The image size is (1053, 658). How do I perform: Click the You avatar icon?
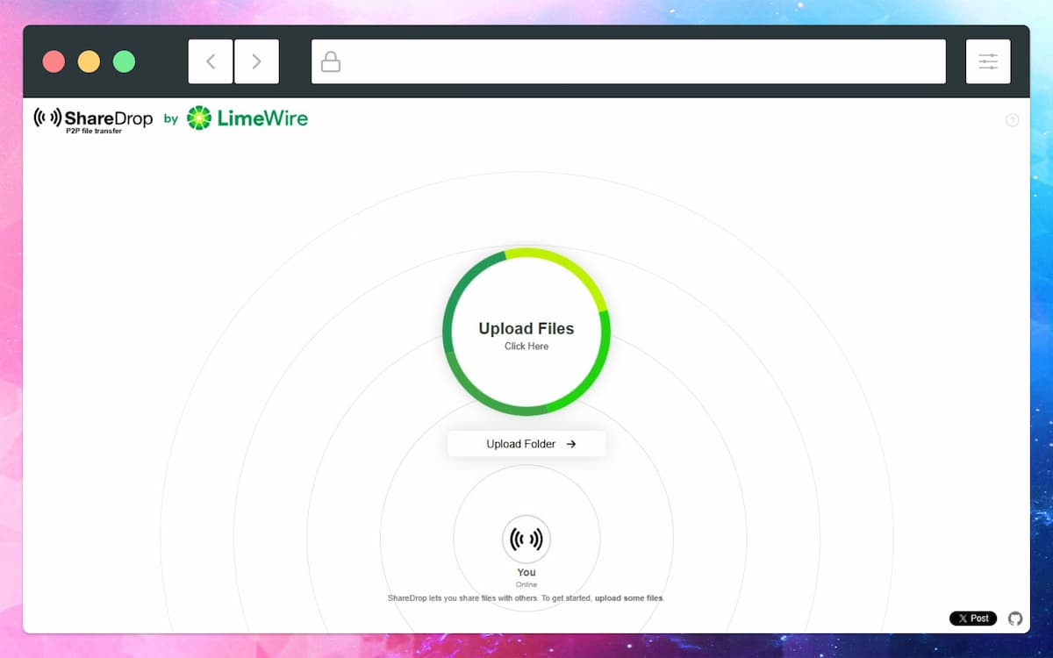point(526,539)
